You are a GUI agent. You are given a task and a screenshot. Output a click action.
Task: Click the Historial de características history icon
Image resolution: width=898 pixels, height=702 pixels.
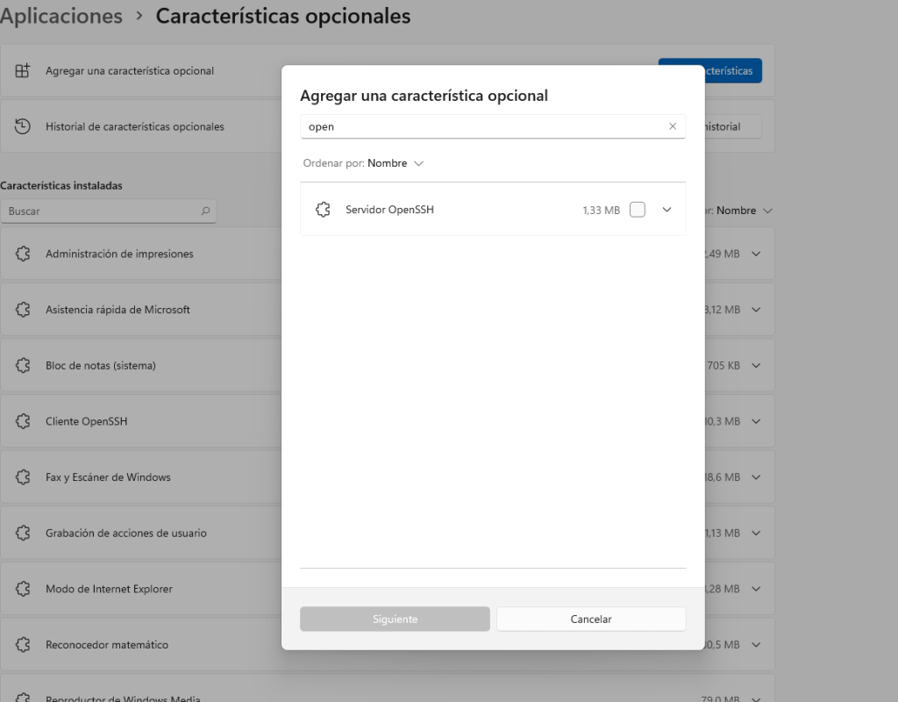23,126
